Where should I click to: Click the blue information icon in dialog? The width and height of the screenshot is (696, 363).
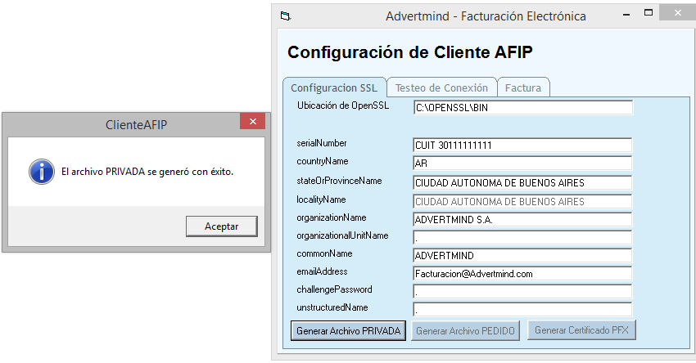coord(42,172)
